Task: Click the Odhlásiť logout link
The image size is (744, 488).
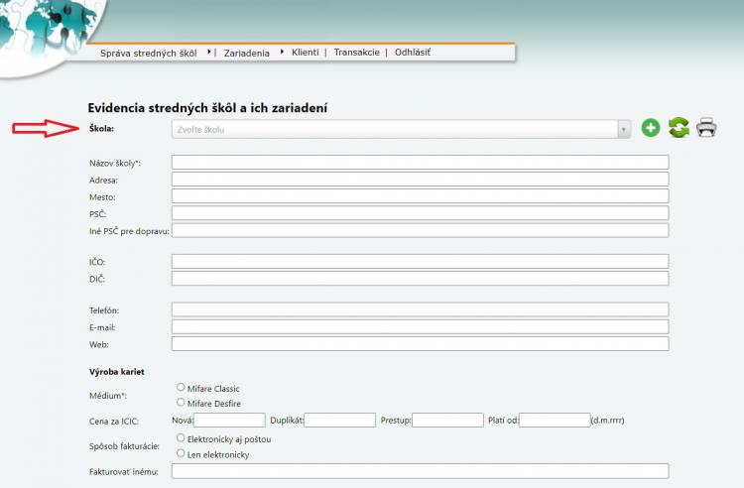Action: point(413,53)
